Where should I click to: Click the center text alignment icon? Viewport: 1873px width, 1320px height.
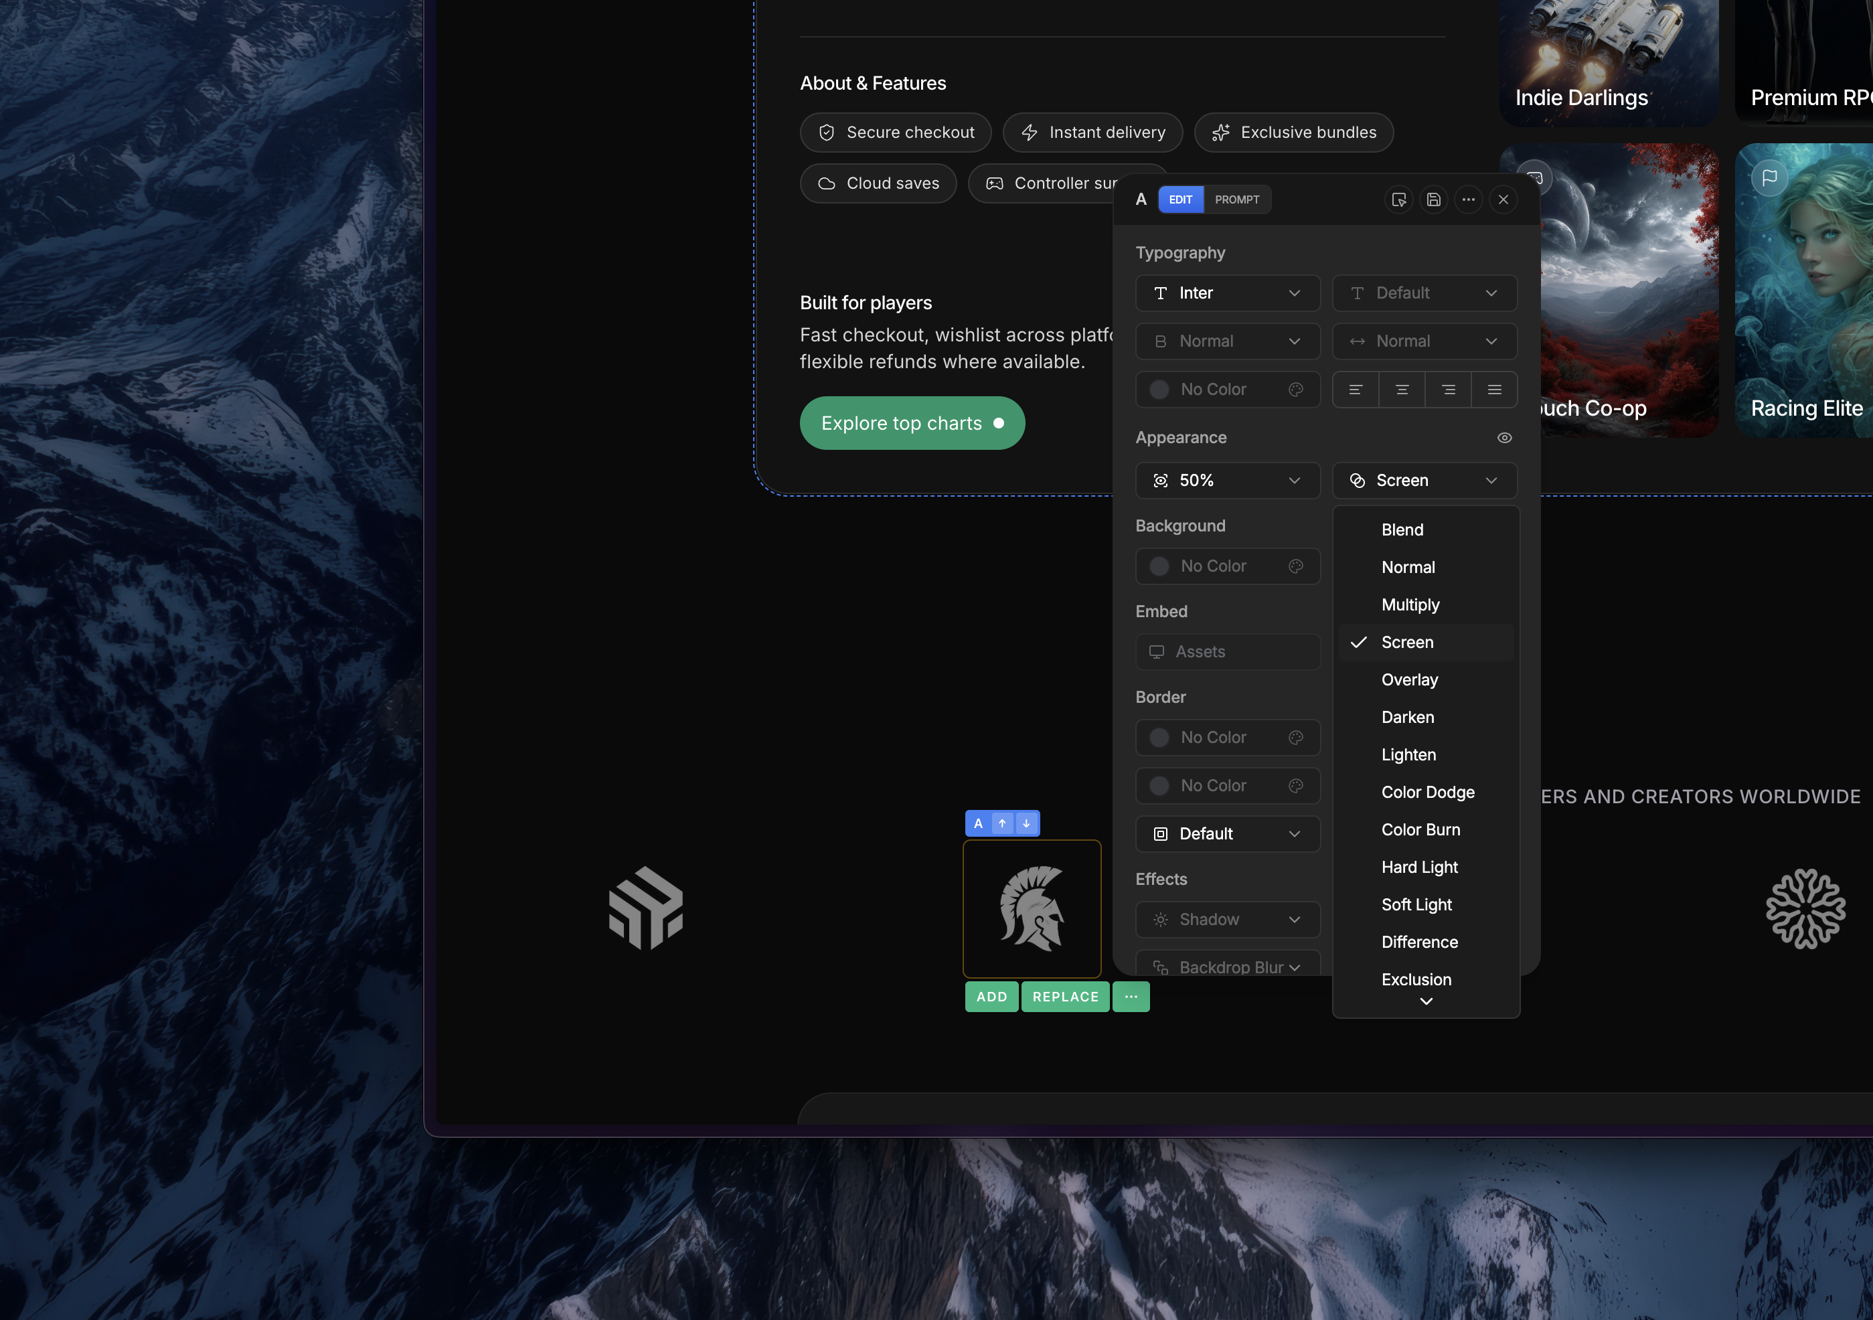1402,389
